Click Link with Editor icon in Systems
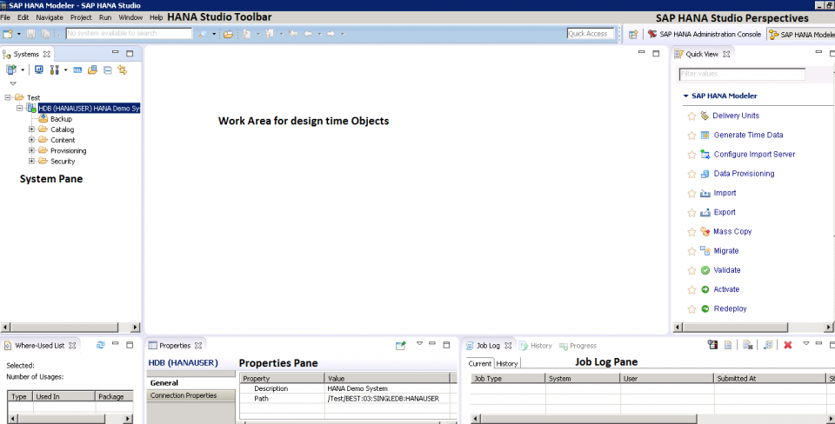The height and width of the screenshot is (424, 835). click(123, 70)
